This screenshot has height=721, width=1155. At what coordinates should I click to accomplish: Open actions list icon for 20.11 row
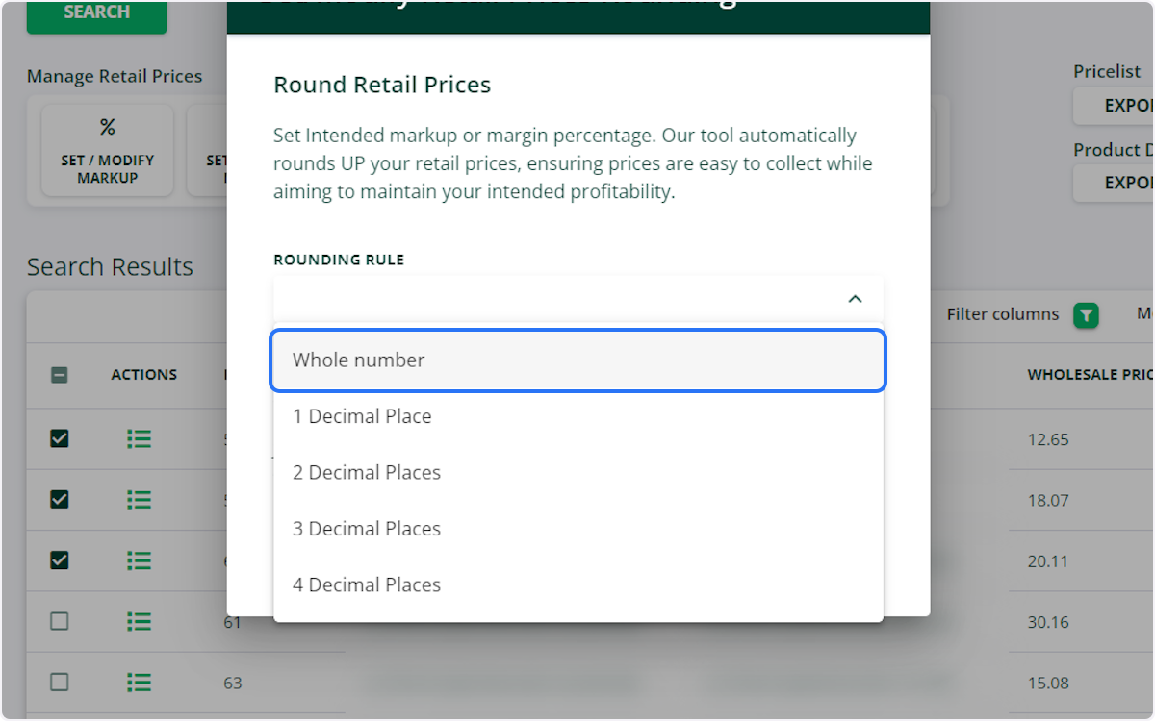[139, 560]
